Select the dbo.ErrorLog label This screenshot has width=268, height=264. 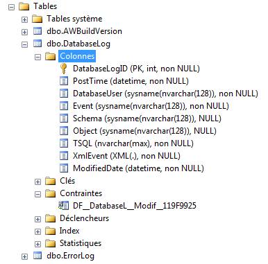70,256
